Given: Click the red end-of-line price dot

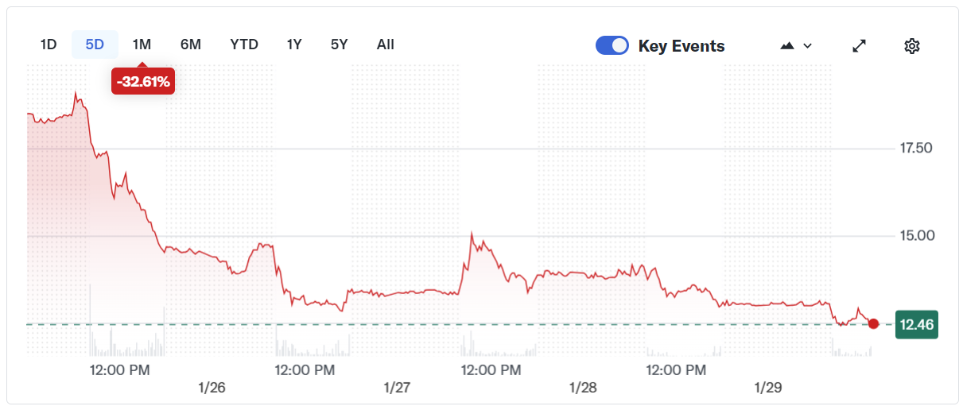Looking at the screenshot, I should 873,323.
